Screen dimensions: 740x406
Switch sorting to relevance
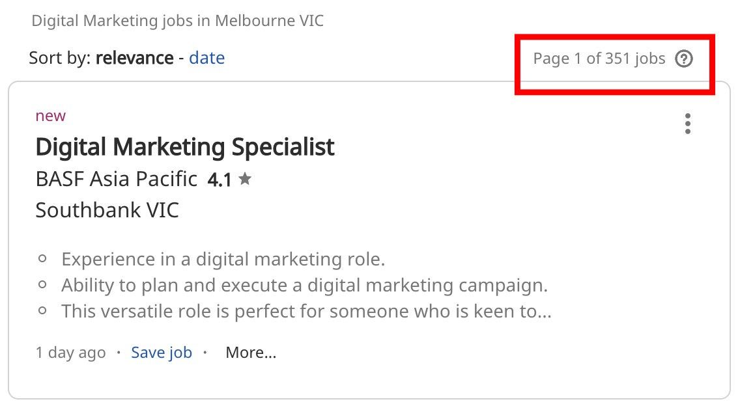click(134, 58)
